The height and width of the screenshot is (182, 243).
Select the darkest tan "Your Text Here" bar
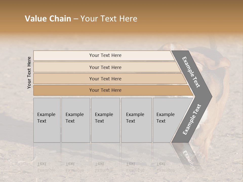point(105,90)
